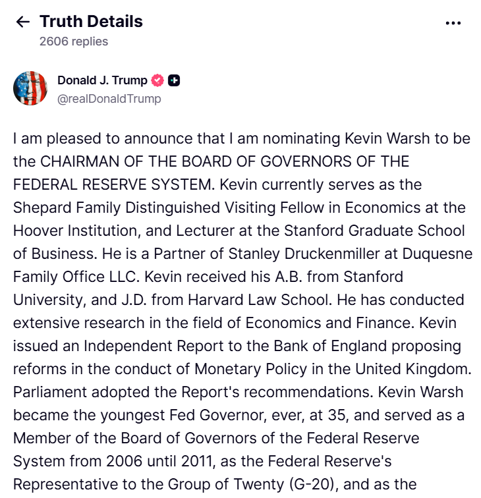Click the black plus badge icon
Image resolution: width=481 pixels, height=498 pixels.
click(x=174, y=80)
